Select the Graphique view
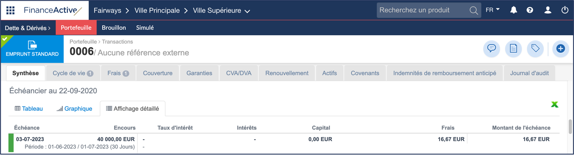574x155 pixels. click(x=74, y=109)
